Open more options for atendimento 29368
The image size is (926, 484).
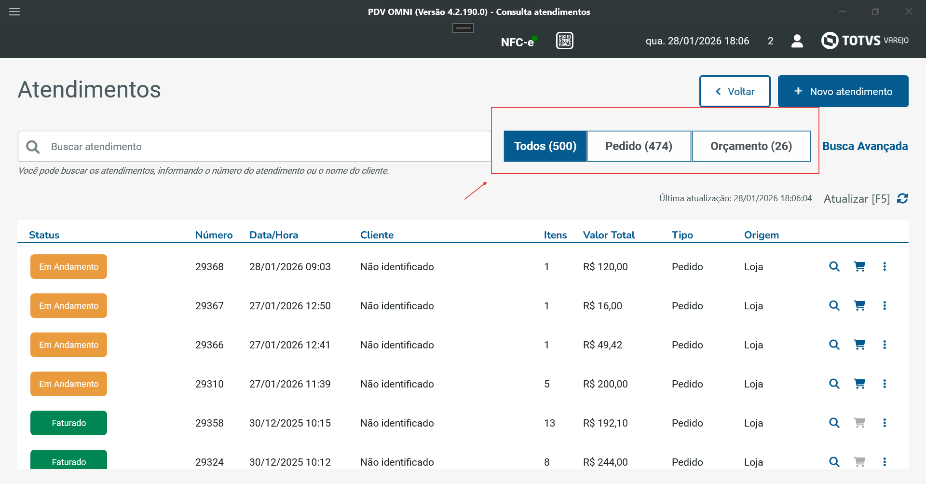[885, 266]
